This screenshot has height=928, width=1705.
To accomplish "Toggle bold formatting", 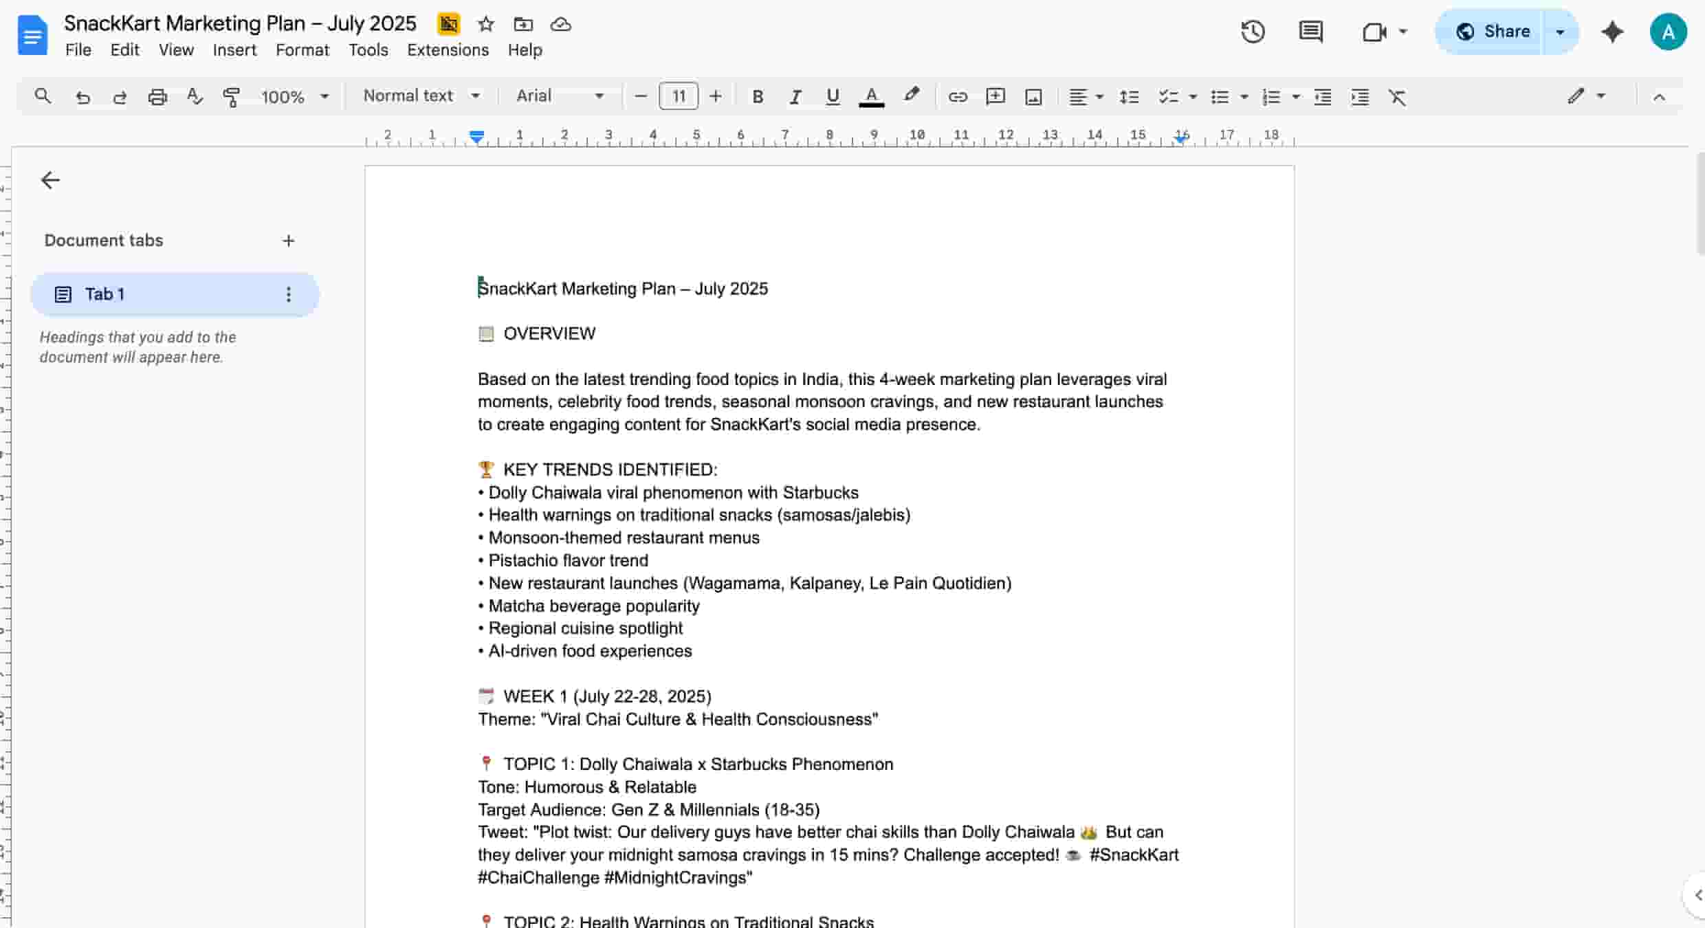I will point(758,97).
